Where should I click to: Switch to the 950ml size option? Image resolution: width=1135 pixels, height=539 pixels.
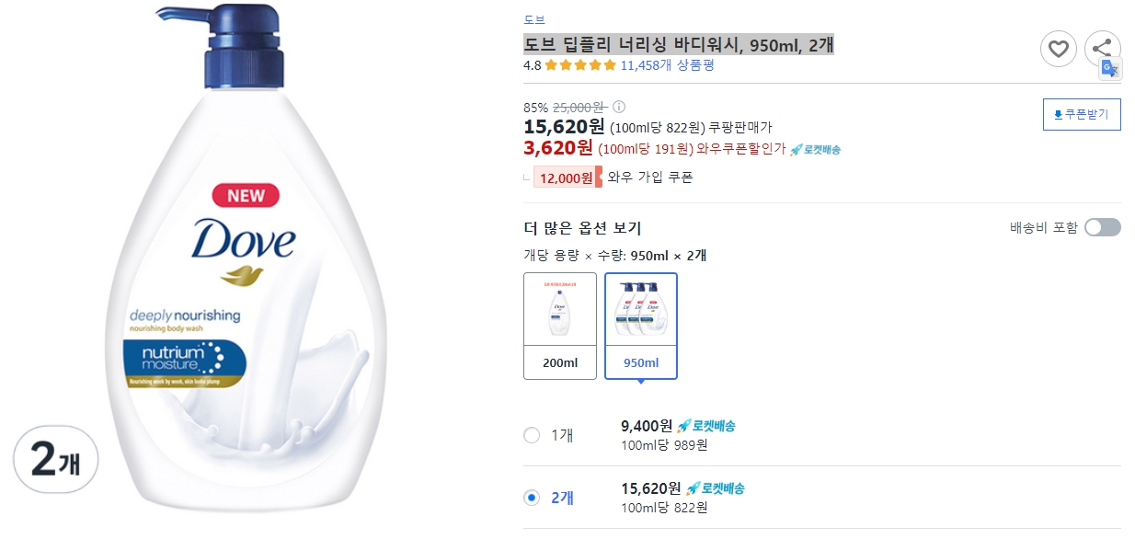click(x=641, y=326)
